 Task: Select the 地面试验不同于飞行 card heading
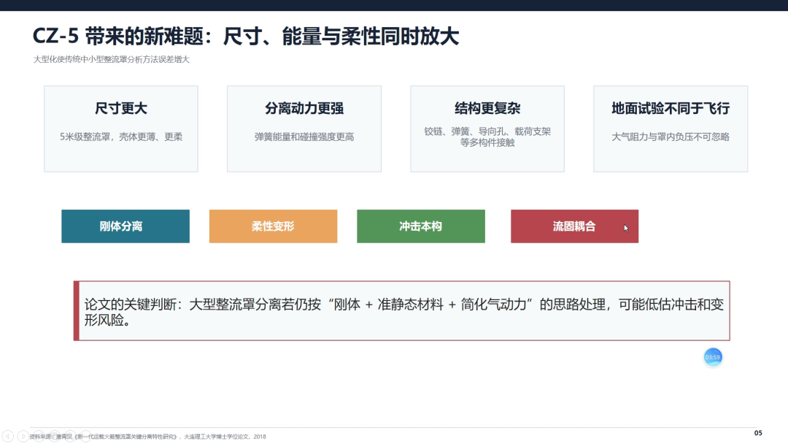[x=671, y=108]
